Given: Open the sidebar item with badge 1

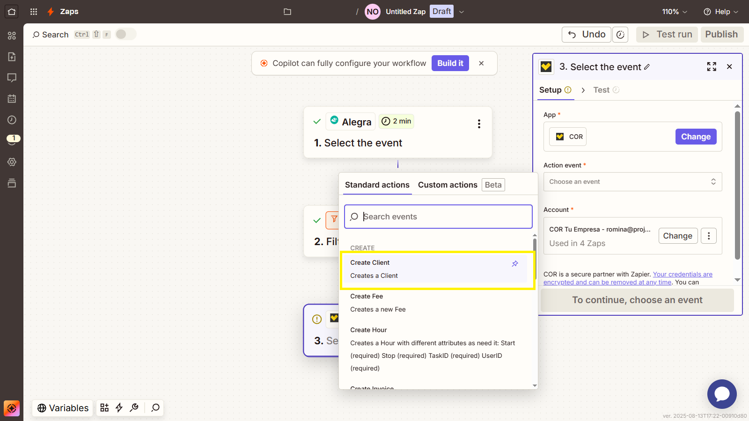Looking at the screenshot, I should (x=13, y=140).
